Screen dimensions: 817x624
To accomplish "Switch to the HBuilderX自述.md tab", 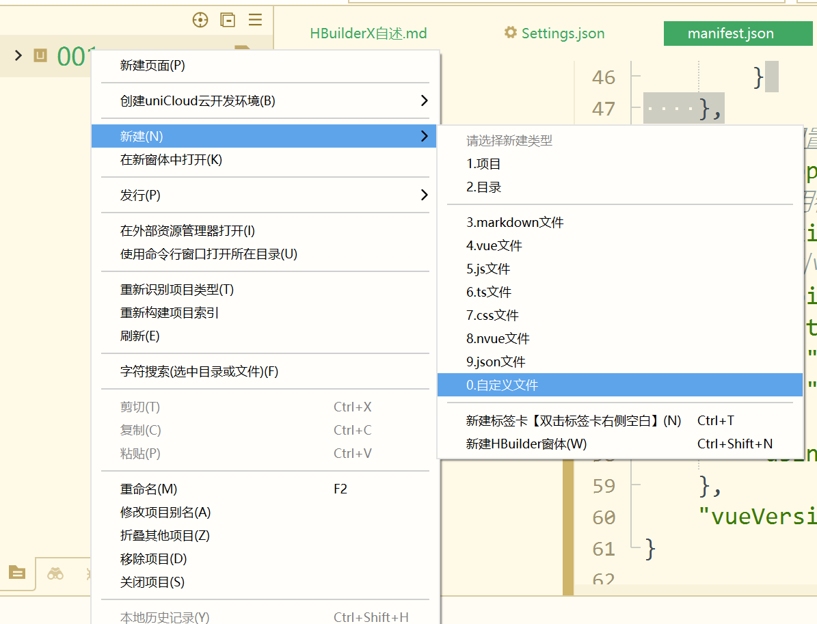I will [369, 33].
